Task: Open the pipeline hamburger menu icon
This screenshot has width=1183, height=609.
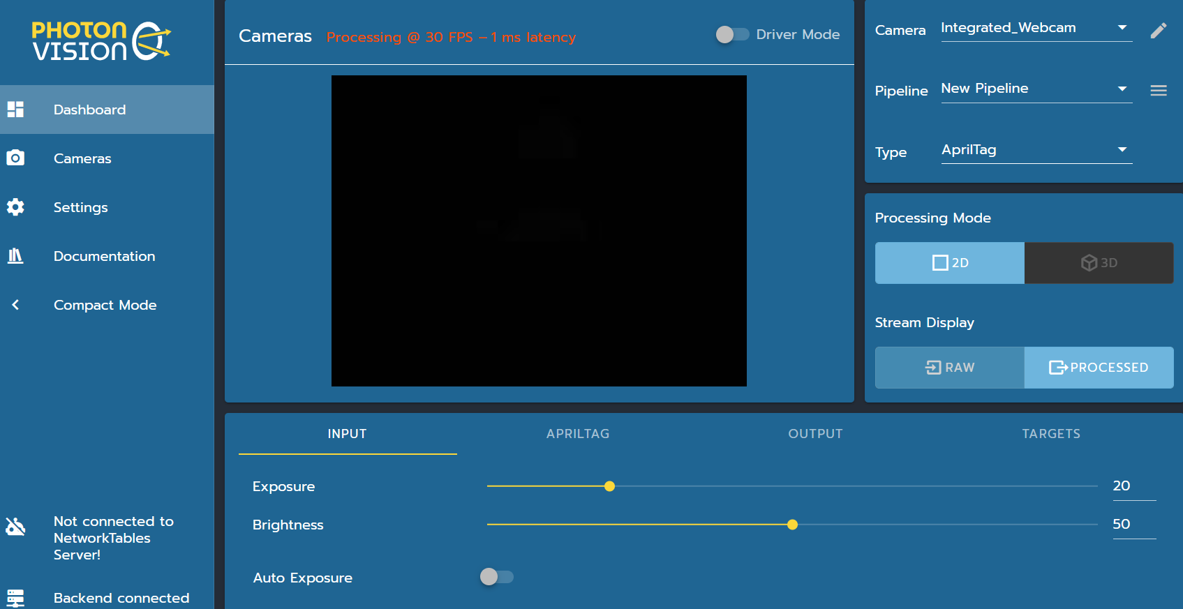Action: point(1158,91)
